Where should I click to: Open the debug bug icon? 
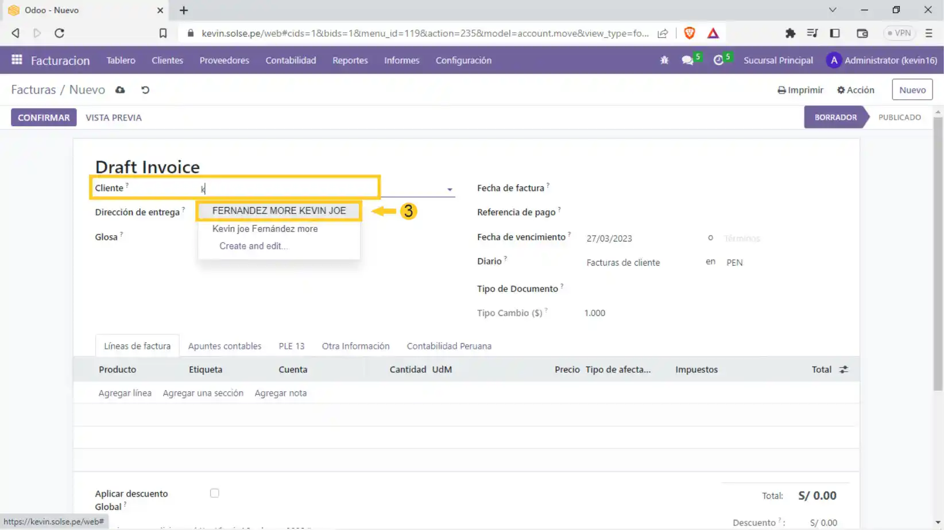(x=664, y=60)
